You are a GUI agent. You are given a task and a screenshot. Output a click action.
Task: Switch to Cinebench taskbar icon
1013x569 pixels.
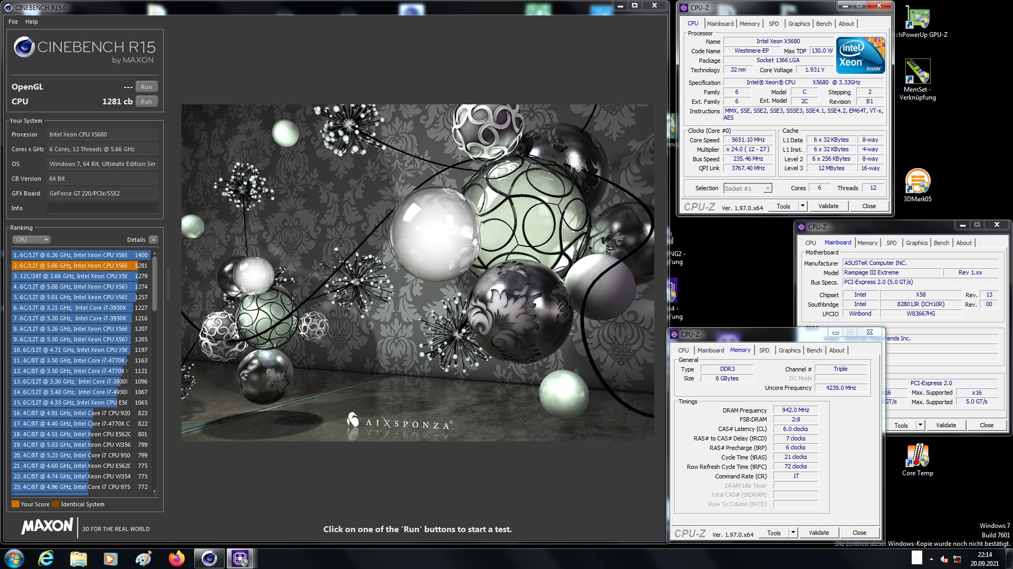click(209, 558)
